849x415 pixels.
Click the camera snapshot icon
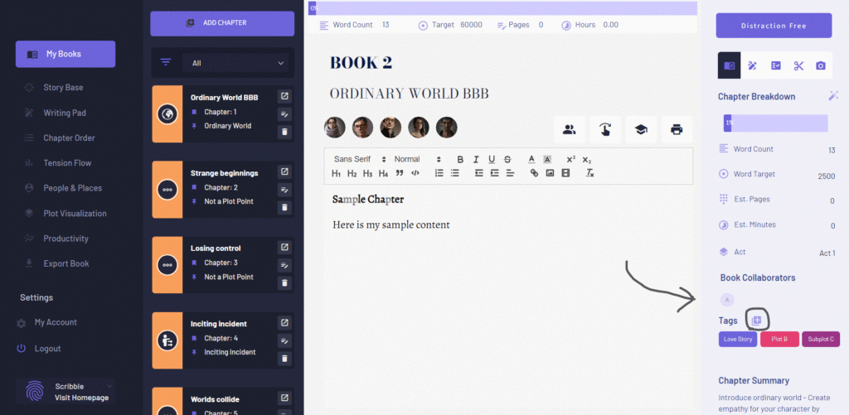(820, 65)
